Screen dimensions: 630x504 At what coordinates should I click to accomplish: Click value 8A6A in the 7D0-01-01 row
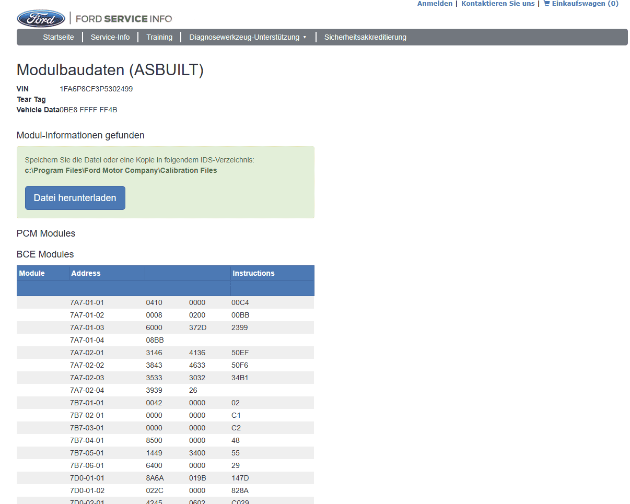point(155,478)
